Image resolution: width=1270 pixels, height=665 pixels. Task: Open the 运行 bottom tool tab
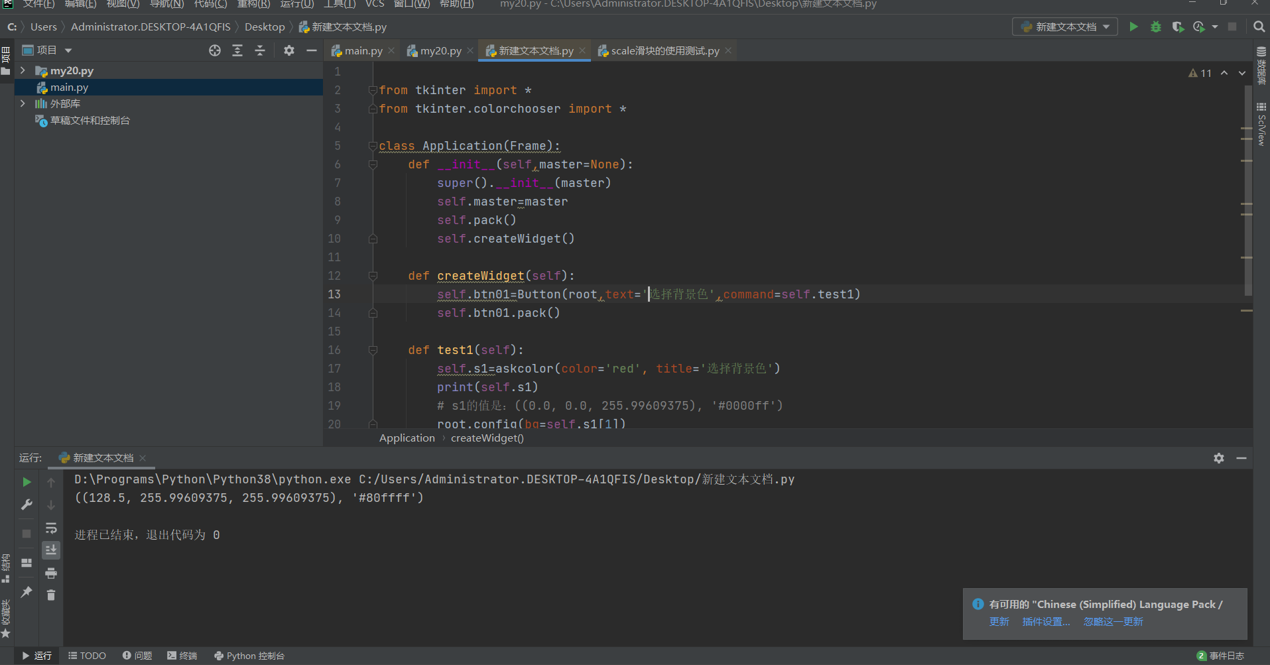[x=37, y=656]
